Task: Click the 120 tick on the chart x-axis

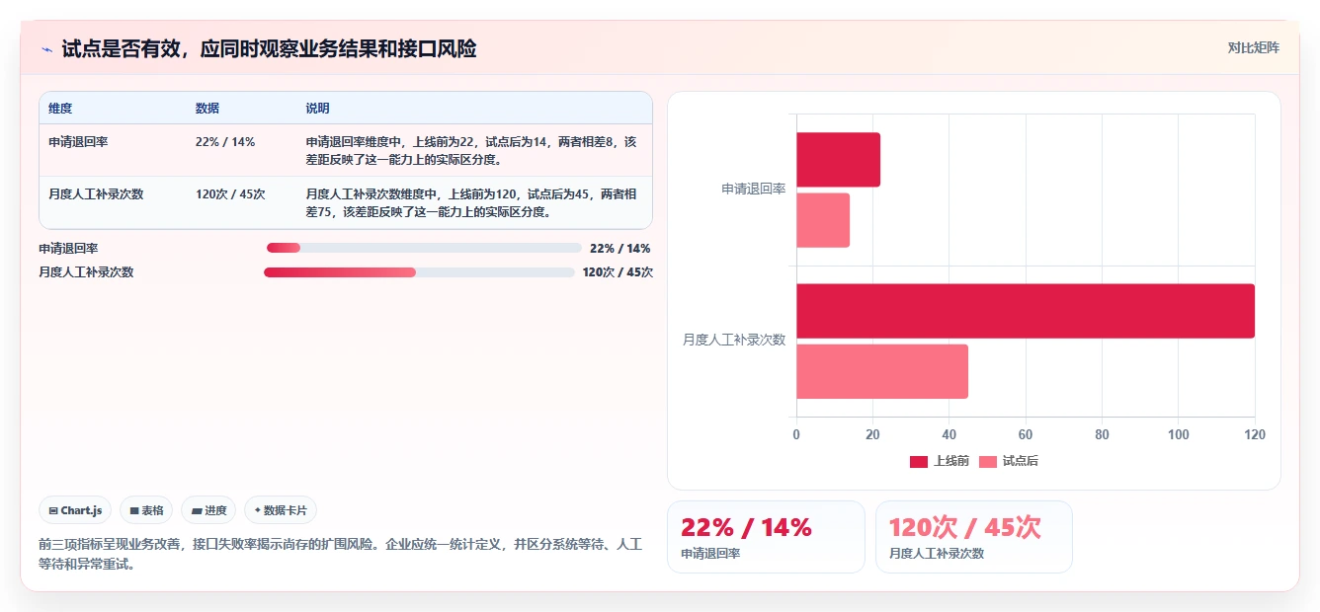Action: 1255,435
